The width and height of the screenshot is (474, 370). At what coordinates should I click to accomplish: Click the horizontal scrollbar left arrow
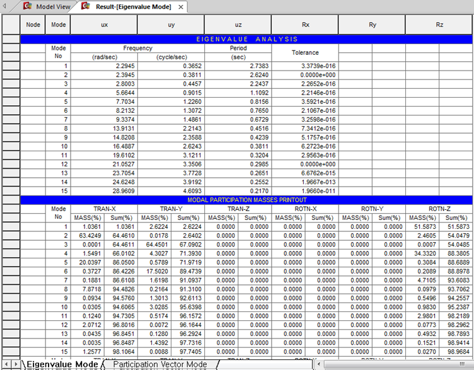[x=319, y=364]
